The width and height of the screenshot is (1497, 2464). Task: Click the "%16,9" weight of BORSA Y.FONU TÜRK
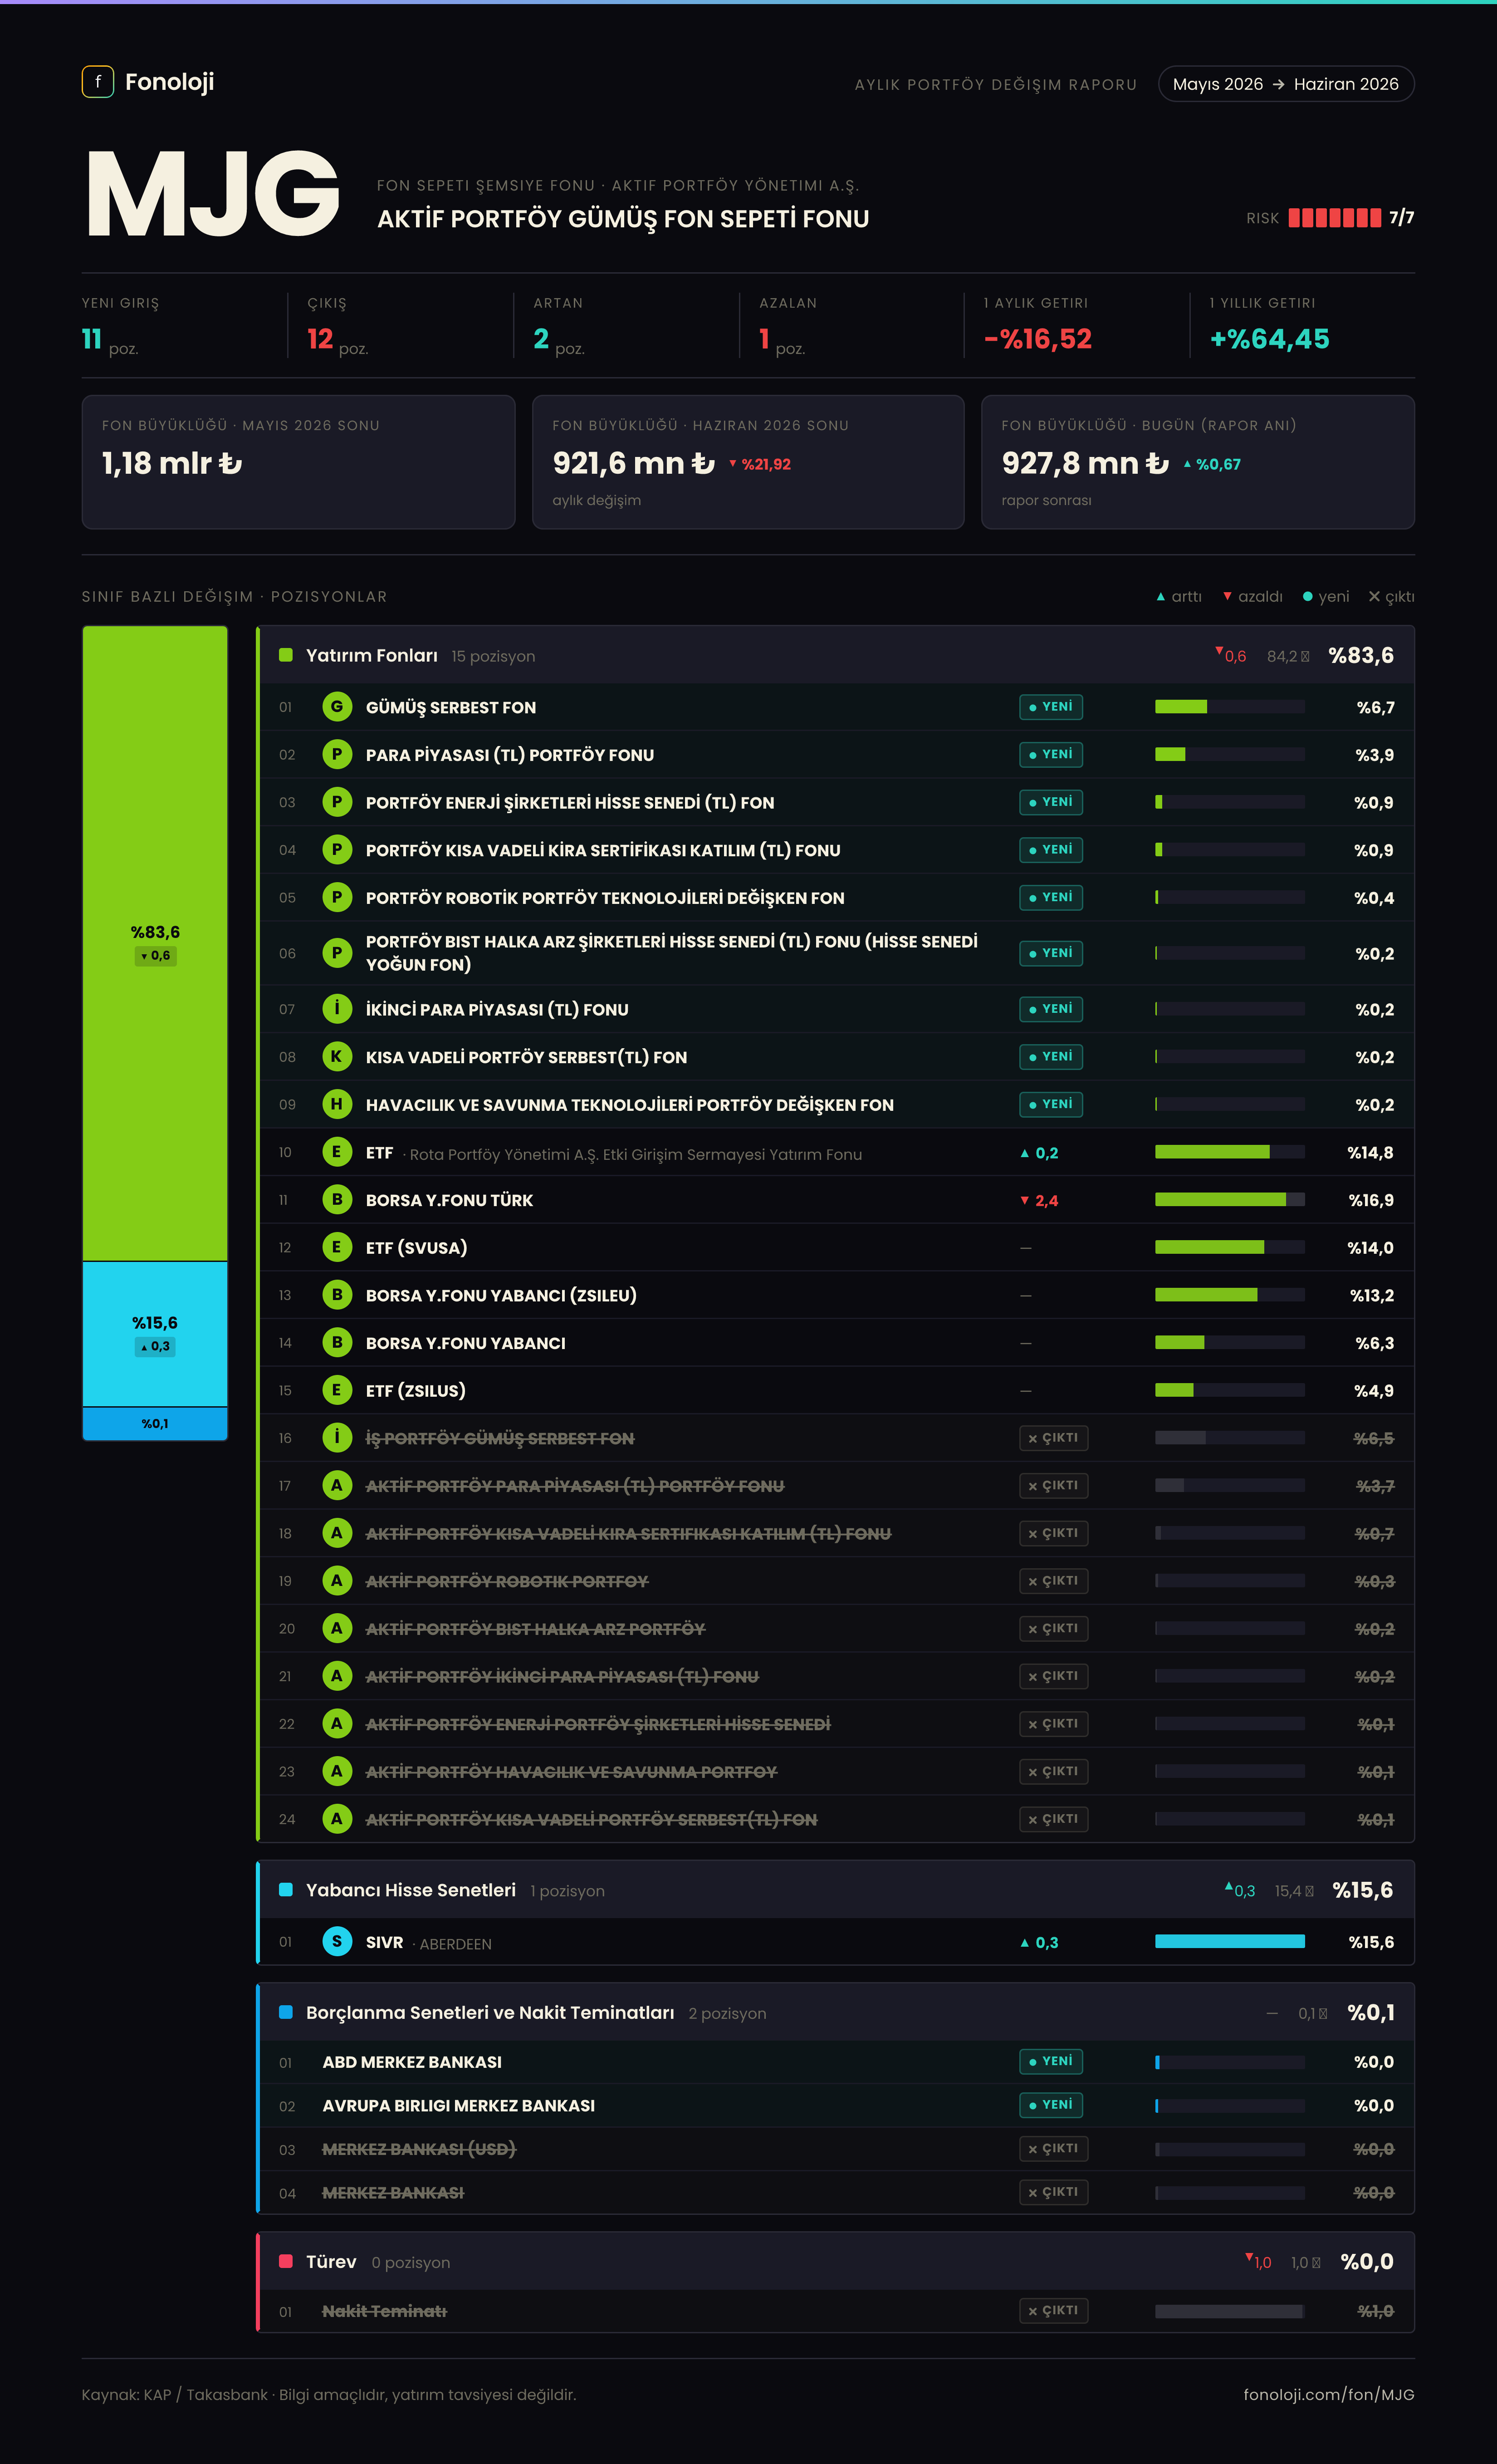click(1371, 1200)
